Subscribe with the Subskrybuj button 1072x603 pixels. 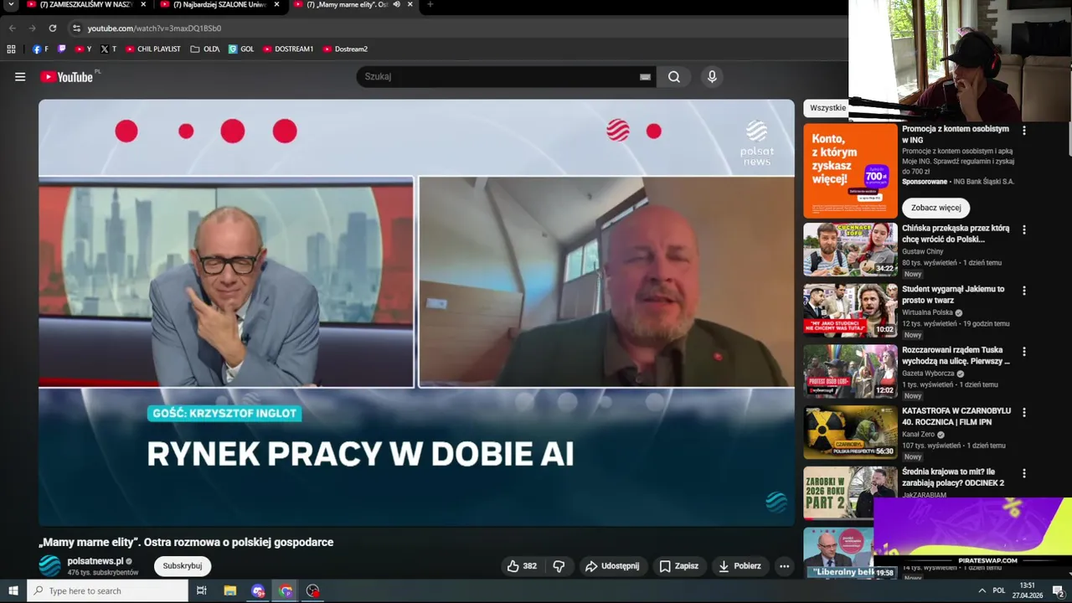pyautogui.click(x=183, y=566)
